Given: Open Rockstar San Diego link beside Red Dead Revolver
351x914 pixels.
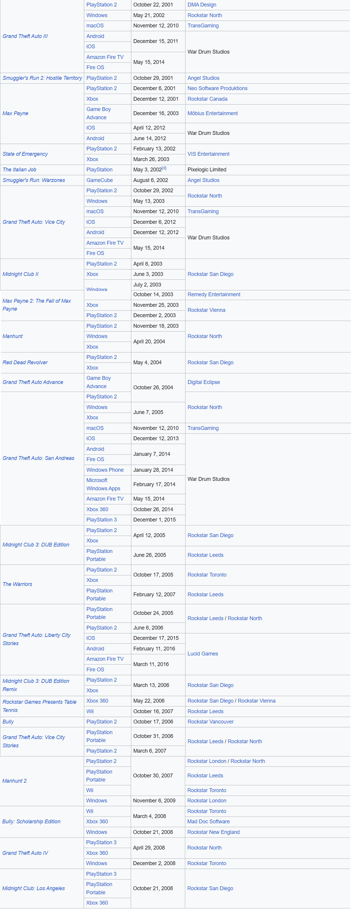Looking at the screenshot, I should coord(211,362).
